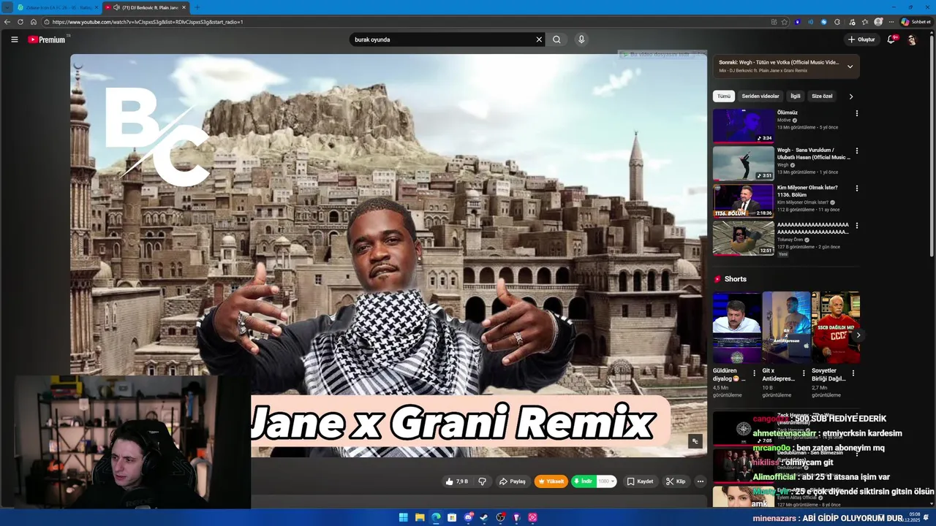Viewport: 936px width, 526px height.
Task: Select the İlgili filter chip
Action: click(x=796, y=96)
